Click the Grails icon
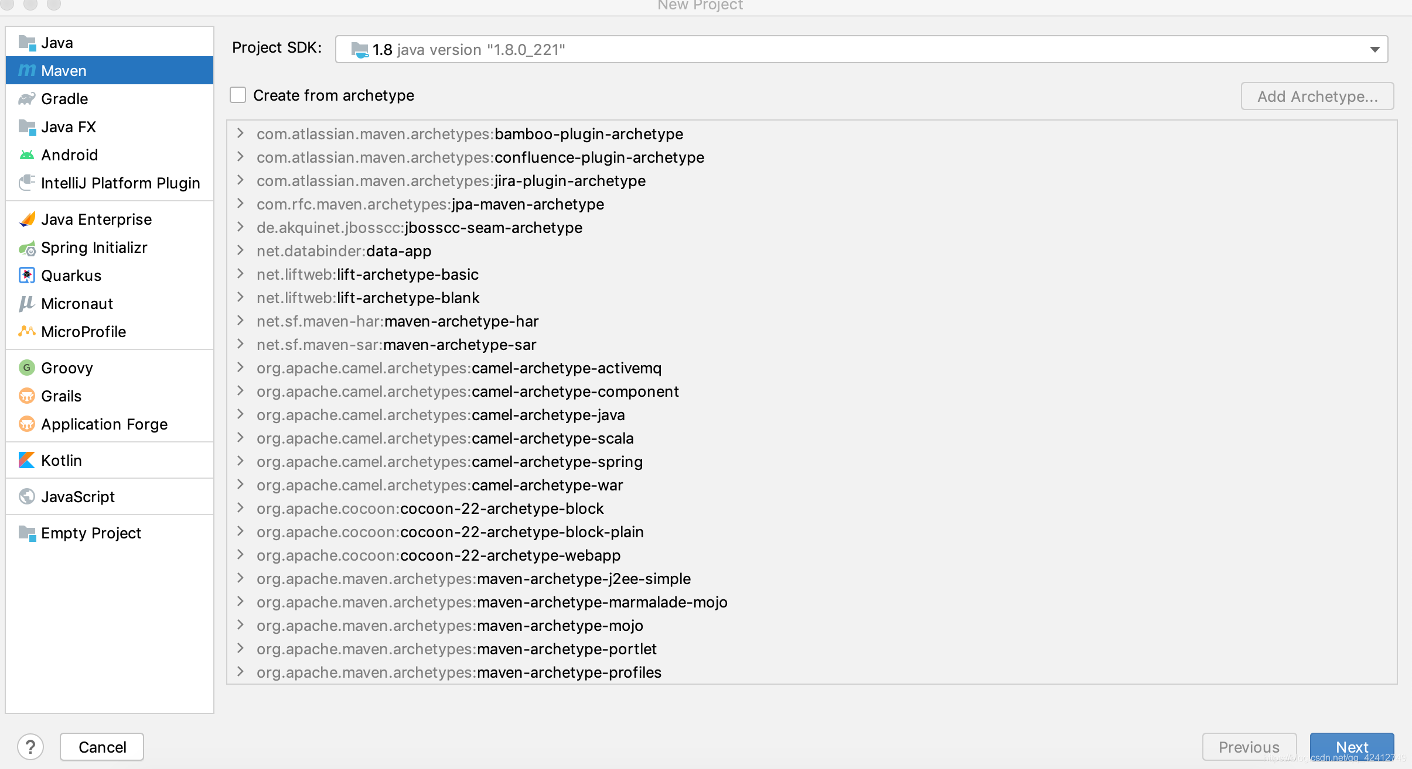Screen dimensions: 1412x769 (27, 396)
